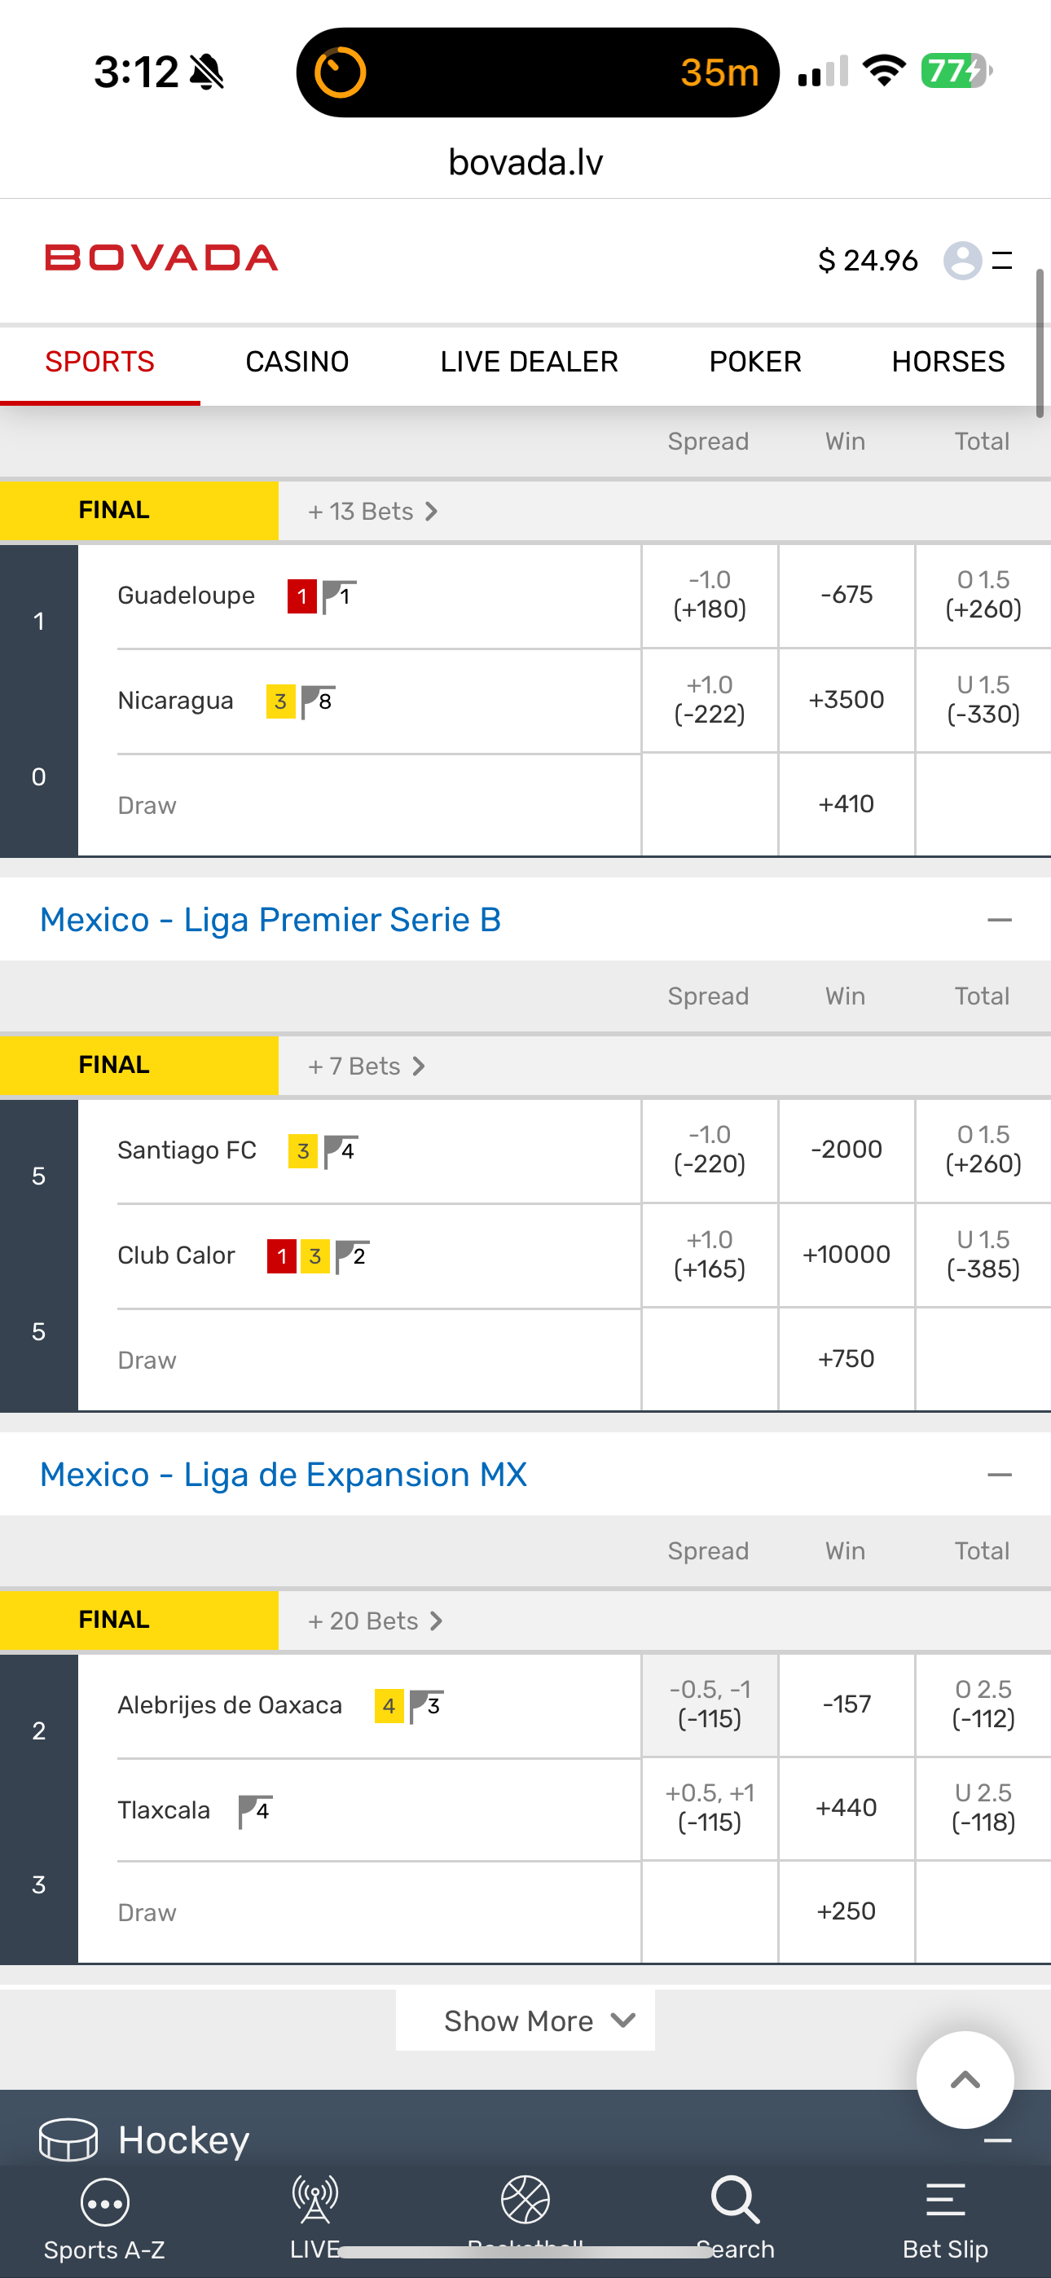Open the user account profile icon
This screenshot has height=2278, width=1051.
[x=961, y=261]
